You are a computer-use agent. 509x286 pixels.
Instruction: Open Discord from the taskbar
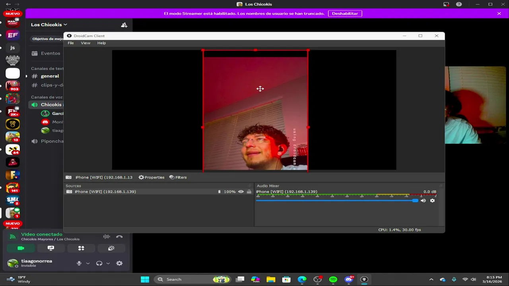click(x=349, y=279)
